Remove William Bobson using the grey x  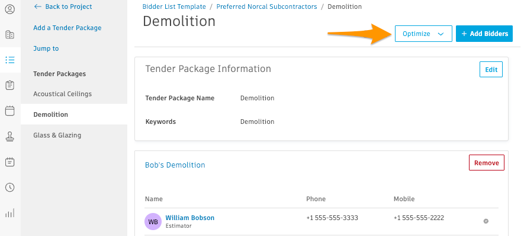[x=486, y=221]
